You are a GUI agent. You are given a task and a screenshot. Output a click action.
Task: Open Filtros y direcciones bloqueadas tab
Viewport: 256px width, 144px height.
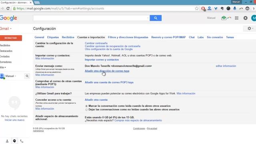[128, 37]
